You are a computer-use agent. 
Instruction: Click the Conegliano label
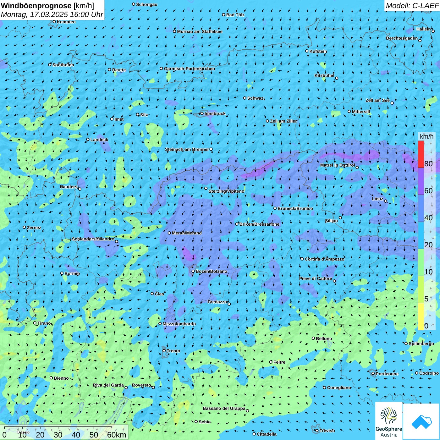pyautogui.click(x=339, y=388)
